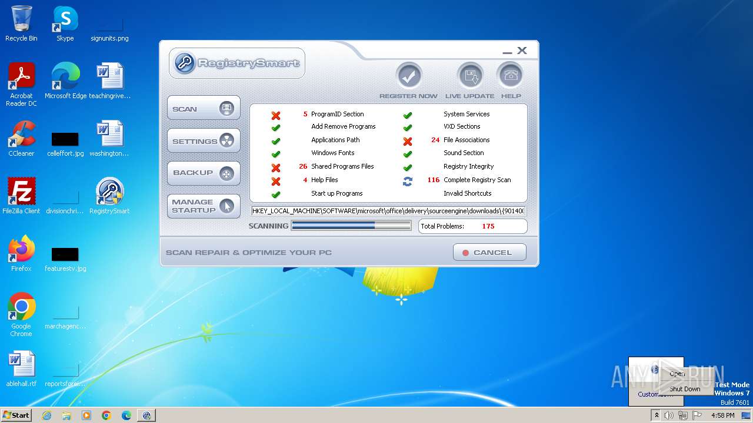This screenshot has height=423, width=753.
Task: Select the Registry Integrity label
Action: [468, 166]
